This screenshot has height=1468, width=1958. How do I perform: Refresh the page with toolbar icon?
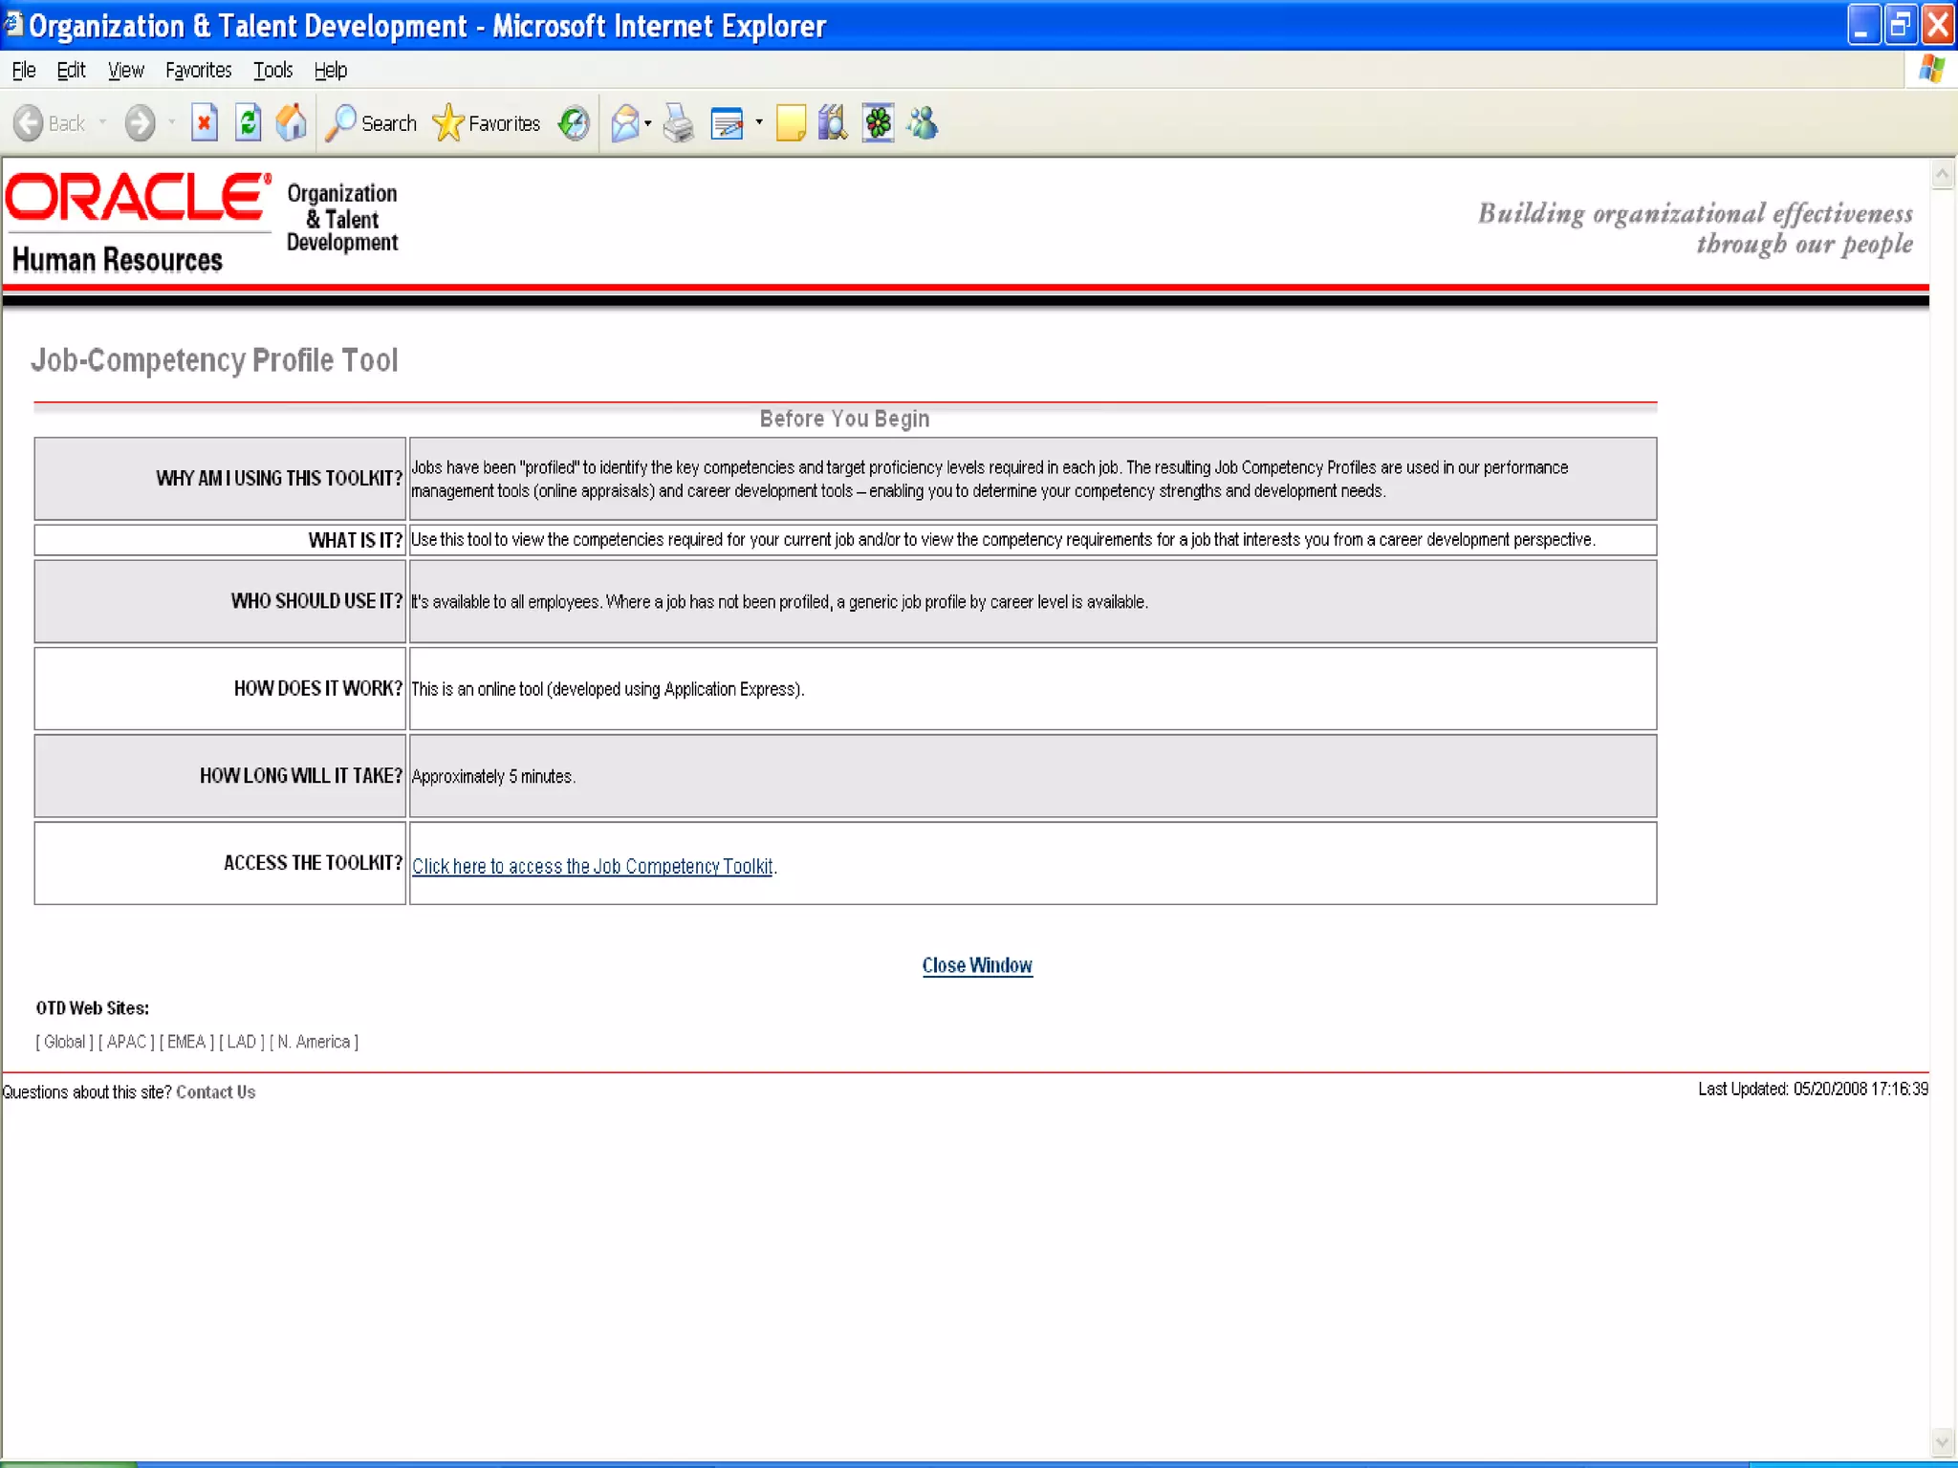click(x=248, y=123)
